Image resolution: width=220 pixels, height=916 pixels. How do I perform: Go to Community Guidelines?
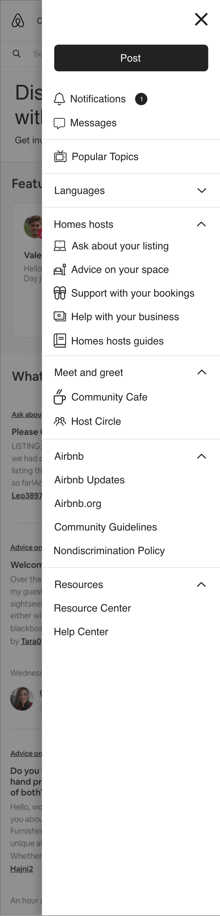pos(105,527)
